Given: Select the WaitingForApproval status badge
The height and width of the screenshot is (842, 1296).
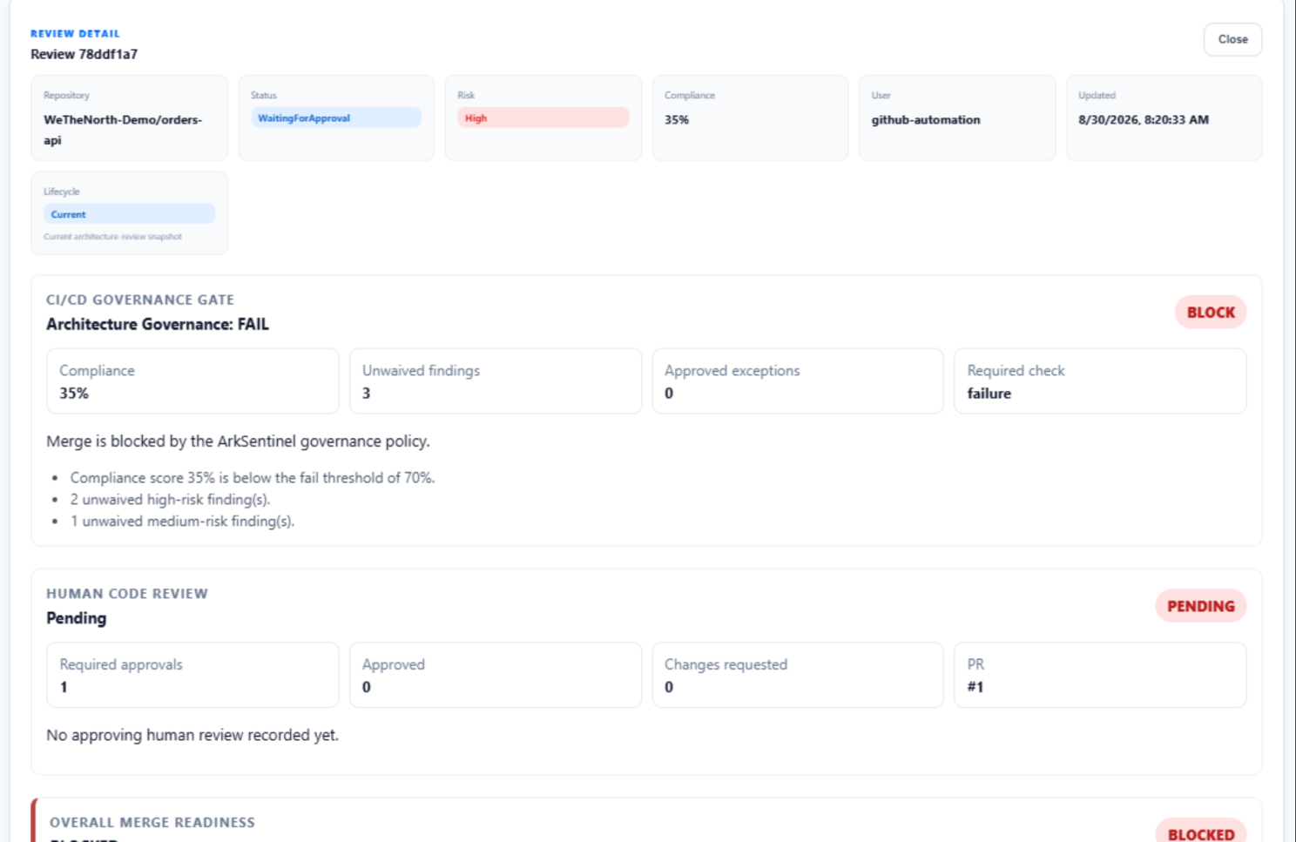Looking at the screenshot, I should [x=336, y=118].
